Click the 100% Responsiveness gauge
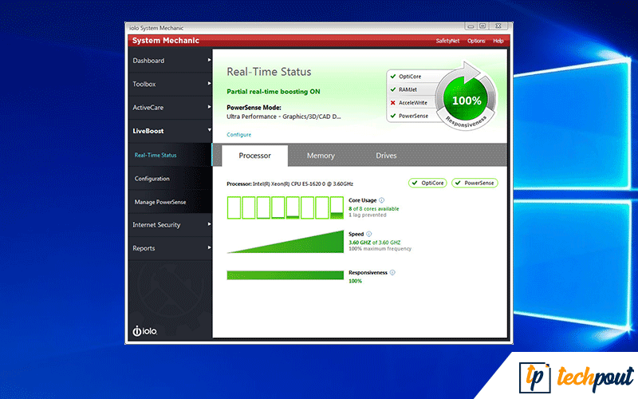Screen dimensions: 638x399 point(467,101)
